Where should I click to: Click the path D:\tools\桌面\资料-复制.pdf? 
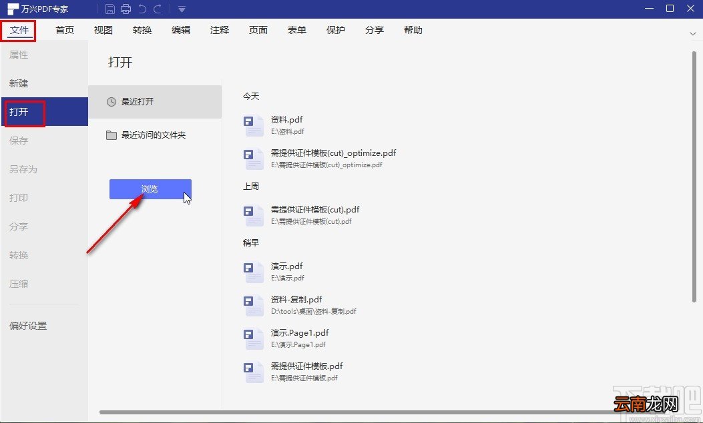[313, 311]
